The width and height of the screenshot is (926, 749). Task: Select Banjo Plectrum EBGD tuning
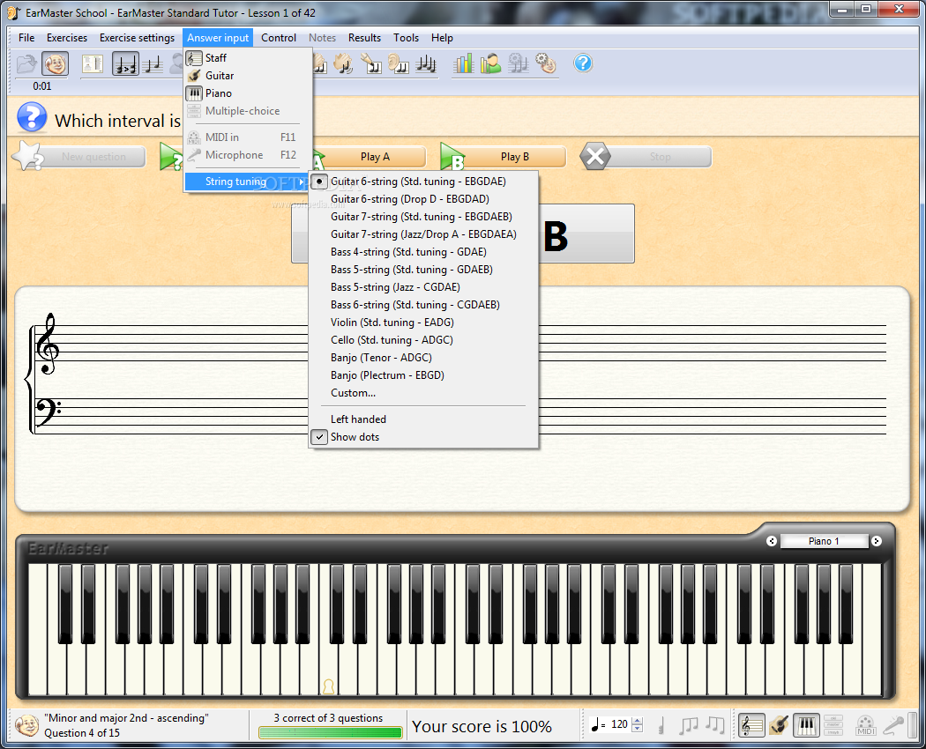(423, 375)
